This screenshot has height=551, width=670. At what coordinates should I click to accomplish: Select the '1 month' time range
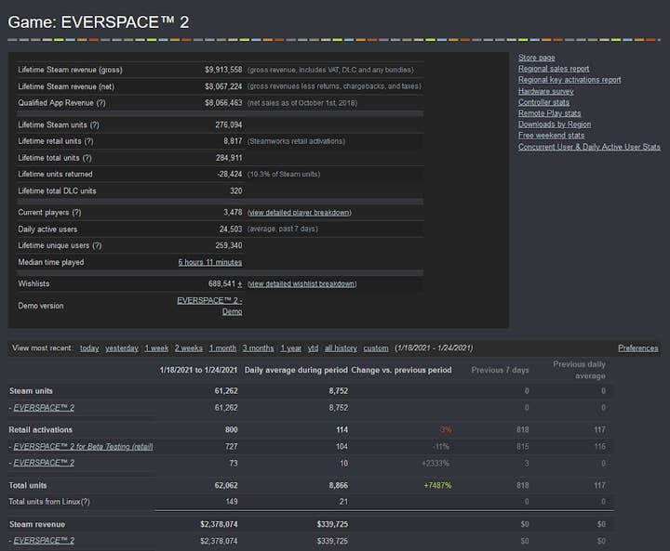coord(222,348)
